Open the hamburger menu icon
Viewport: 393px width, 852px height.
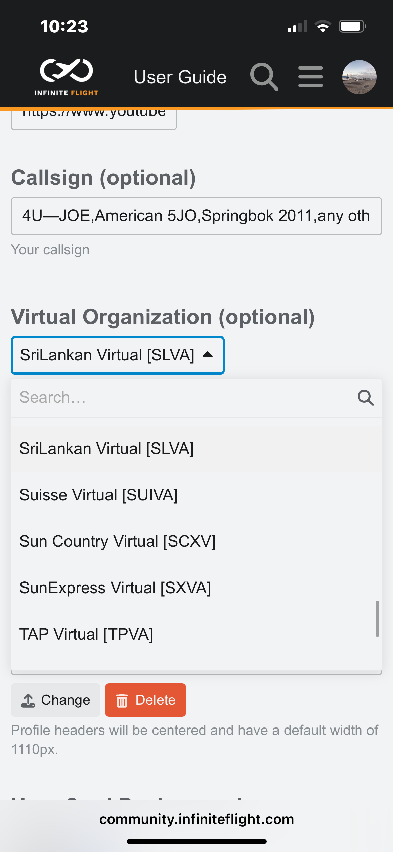(x=310, y=77)
